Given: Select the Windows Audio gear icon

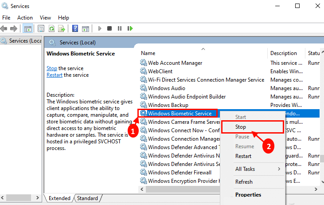Looking at the screenshot, I should (x=144, y=88).
